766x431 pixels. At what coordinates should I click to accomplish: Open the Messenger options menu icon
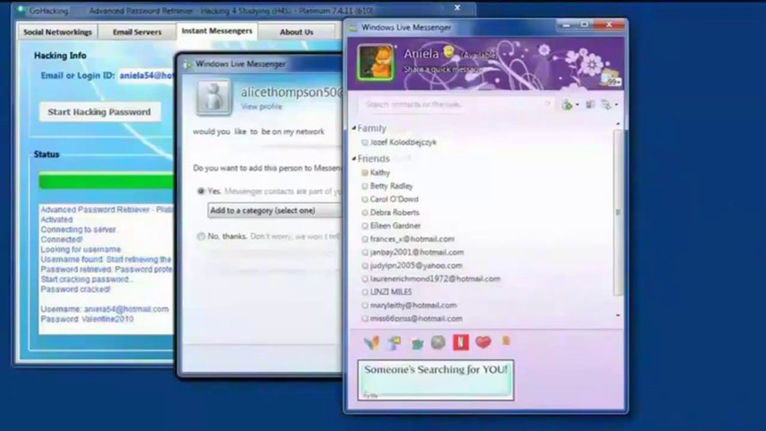[x=606, y=105]
